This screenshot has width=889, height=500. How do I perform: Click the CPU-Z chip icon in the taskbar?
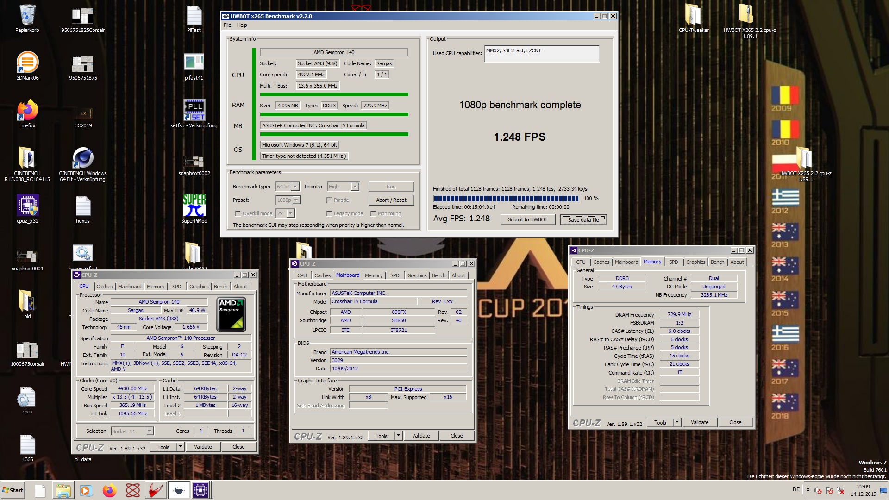pos(201,490)
